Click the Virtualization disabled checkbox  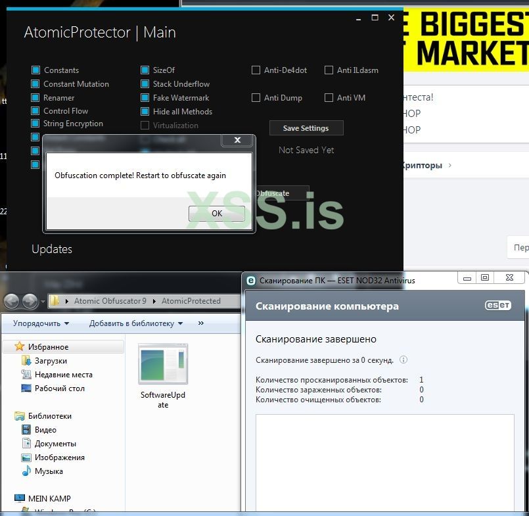coord(145,125)
